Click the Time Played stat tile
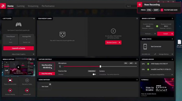This screenshot has width=182, height=101. [11, 39]
